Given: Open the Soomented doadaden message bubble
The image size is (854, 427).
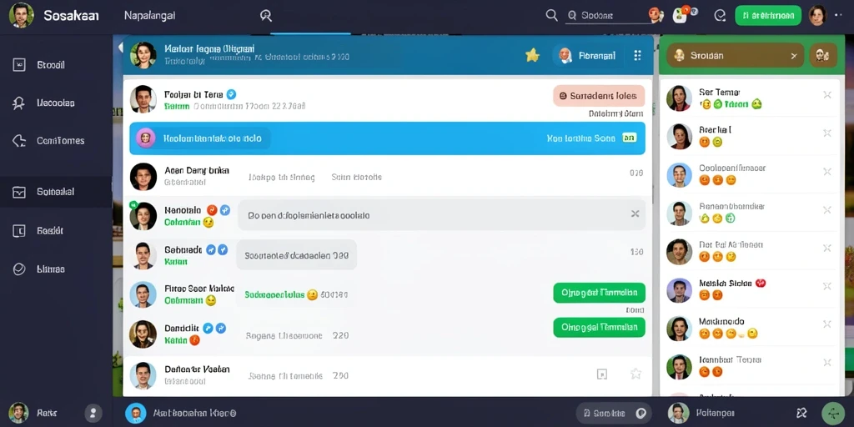Looking at the screenshot, I should coord(297,255).
